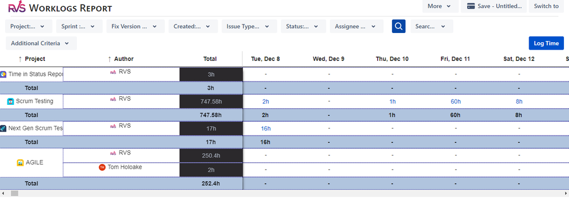
Task: Click the 252.4h AGILE total
Action: pyautogui.click(x=211, y=183)
